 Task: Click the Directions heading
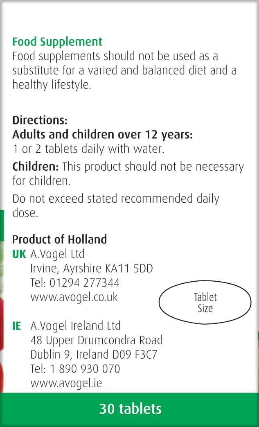(40, 120)
